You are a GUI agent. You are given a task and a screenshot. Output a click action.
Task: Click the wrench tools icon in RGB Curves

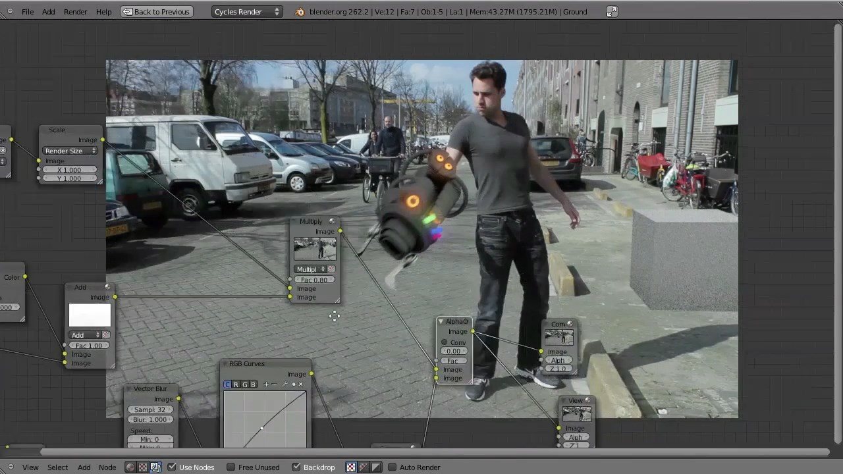click(285, 384)
